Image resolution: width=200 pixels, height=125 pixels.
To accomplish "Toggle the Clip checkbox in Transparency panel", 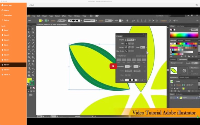I will (190, 71).
